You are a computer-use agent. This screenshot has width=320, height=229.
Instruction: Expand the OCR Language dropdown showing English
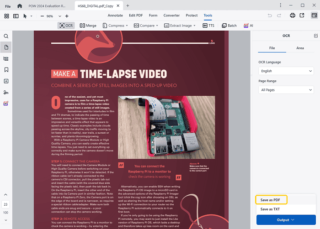pyautogui.click(x=286, y=71)
